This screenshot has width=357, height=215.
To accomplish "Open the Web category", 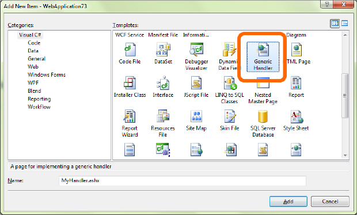I will pos(33,67).
